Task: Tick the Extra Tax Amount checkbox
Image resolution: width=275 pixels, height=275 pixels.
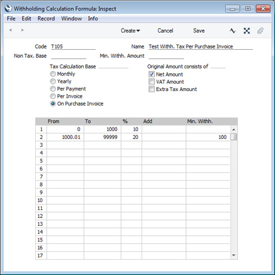Action: click(151, 89)
